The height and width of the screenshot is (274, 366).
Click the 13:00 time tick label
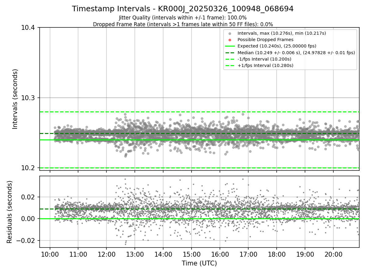click(135, 254)
